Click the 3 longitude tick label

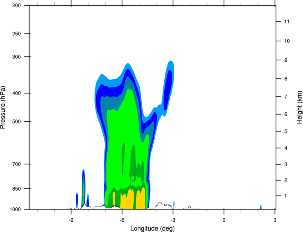click(x=275, y=220)
